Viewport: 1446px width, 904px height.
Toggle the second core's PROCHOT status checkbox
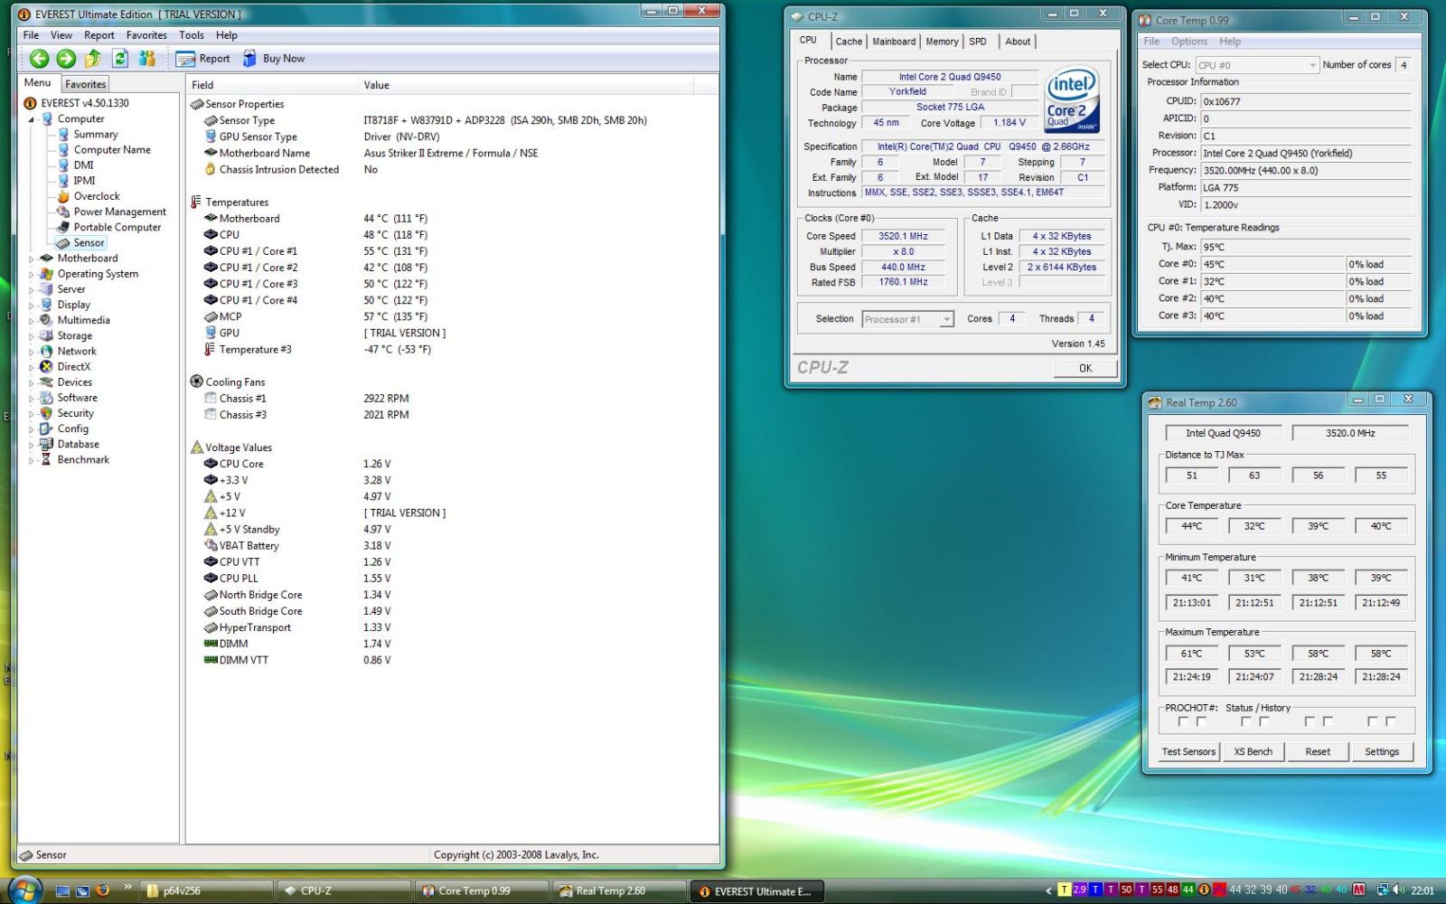[1246, 721]
